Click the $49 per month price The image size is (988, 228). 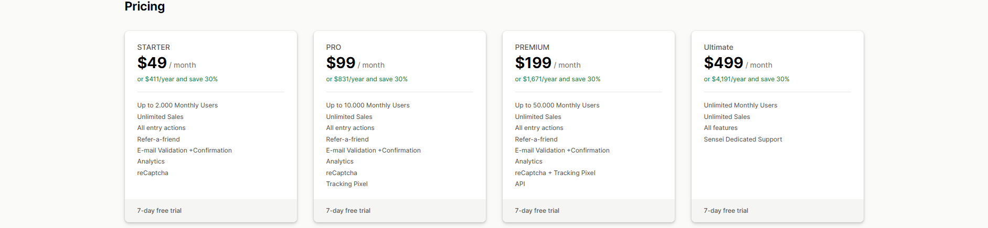point(152,63)
